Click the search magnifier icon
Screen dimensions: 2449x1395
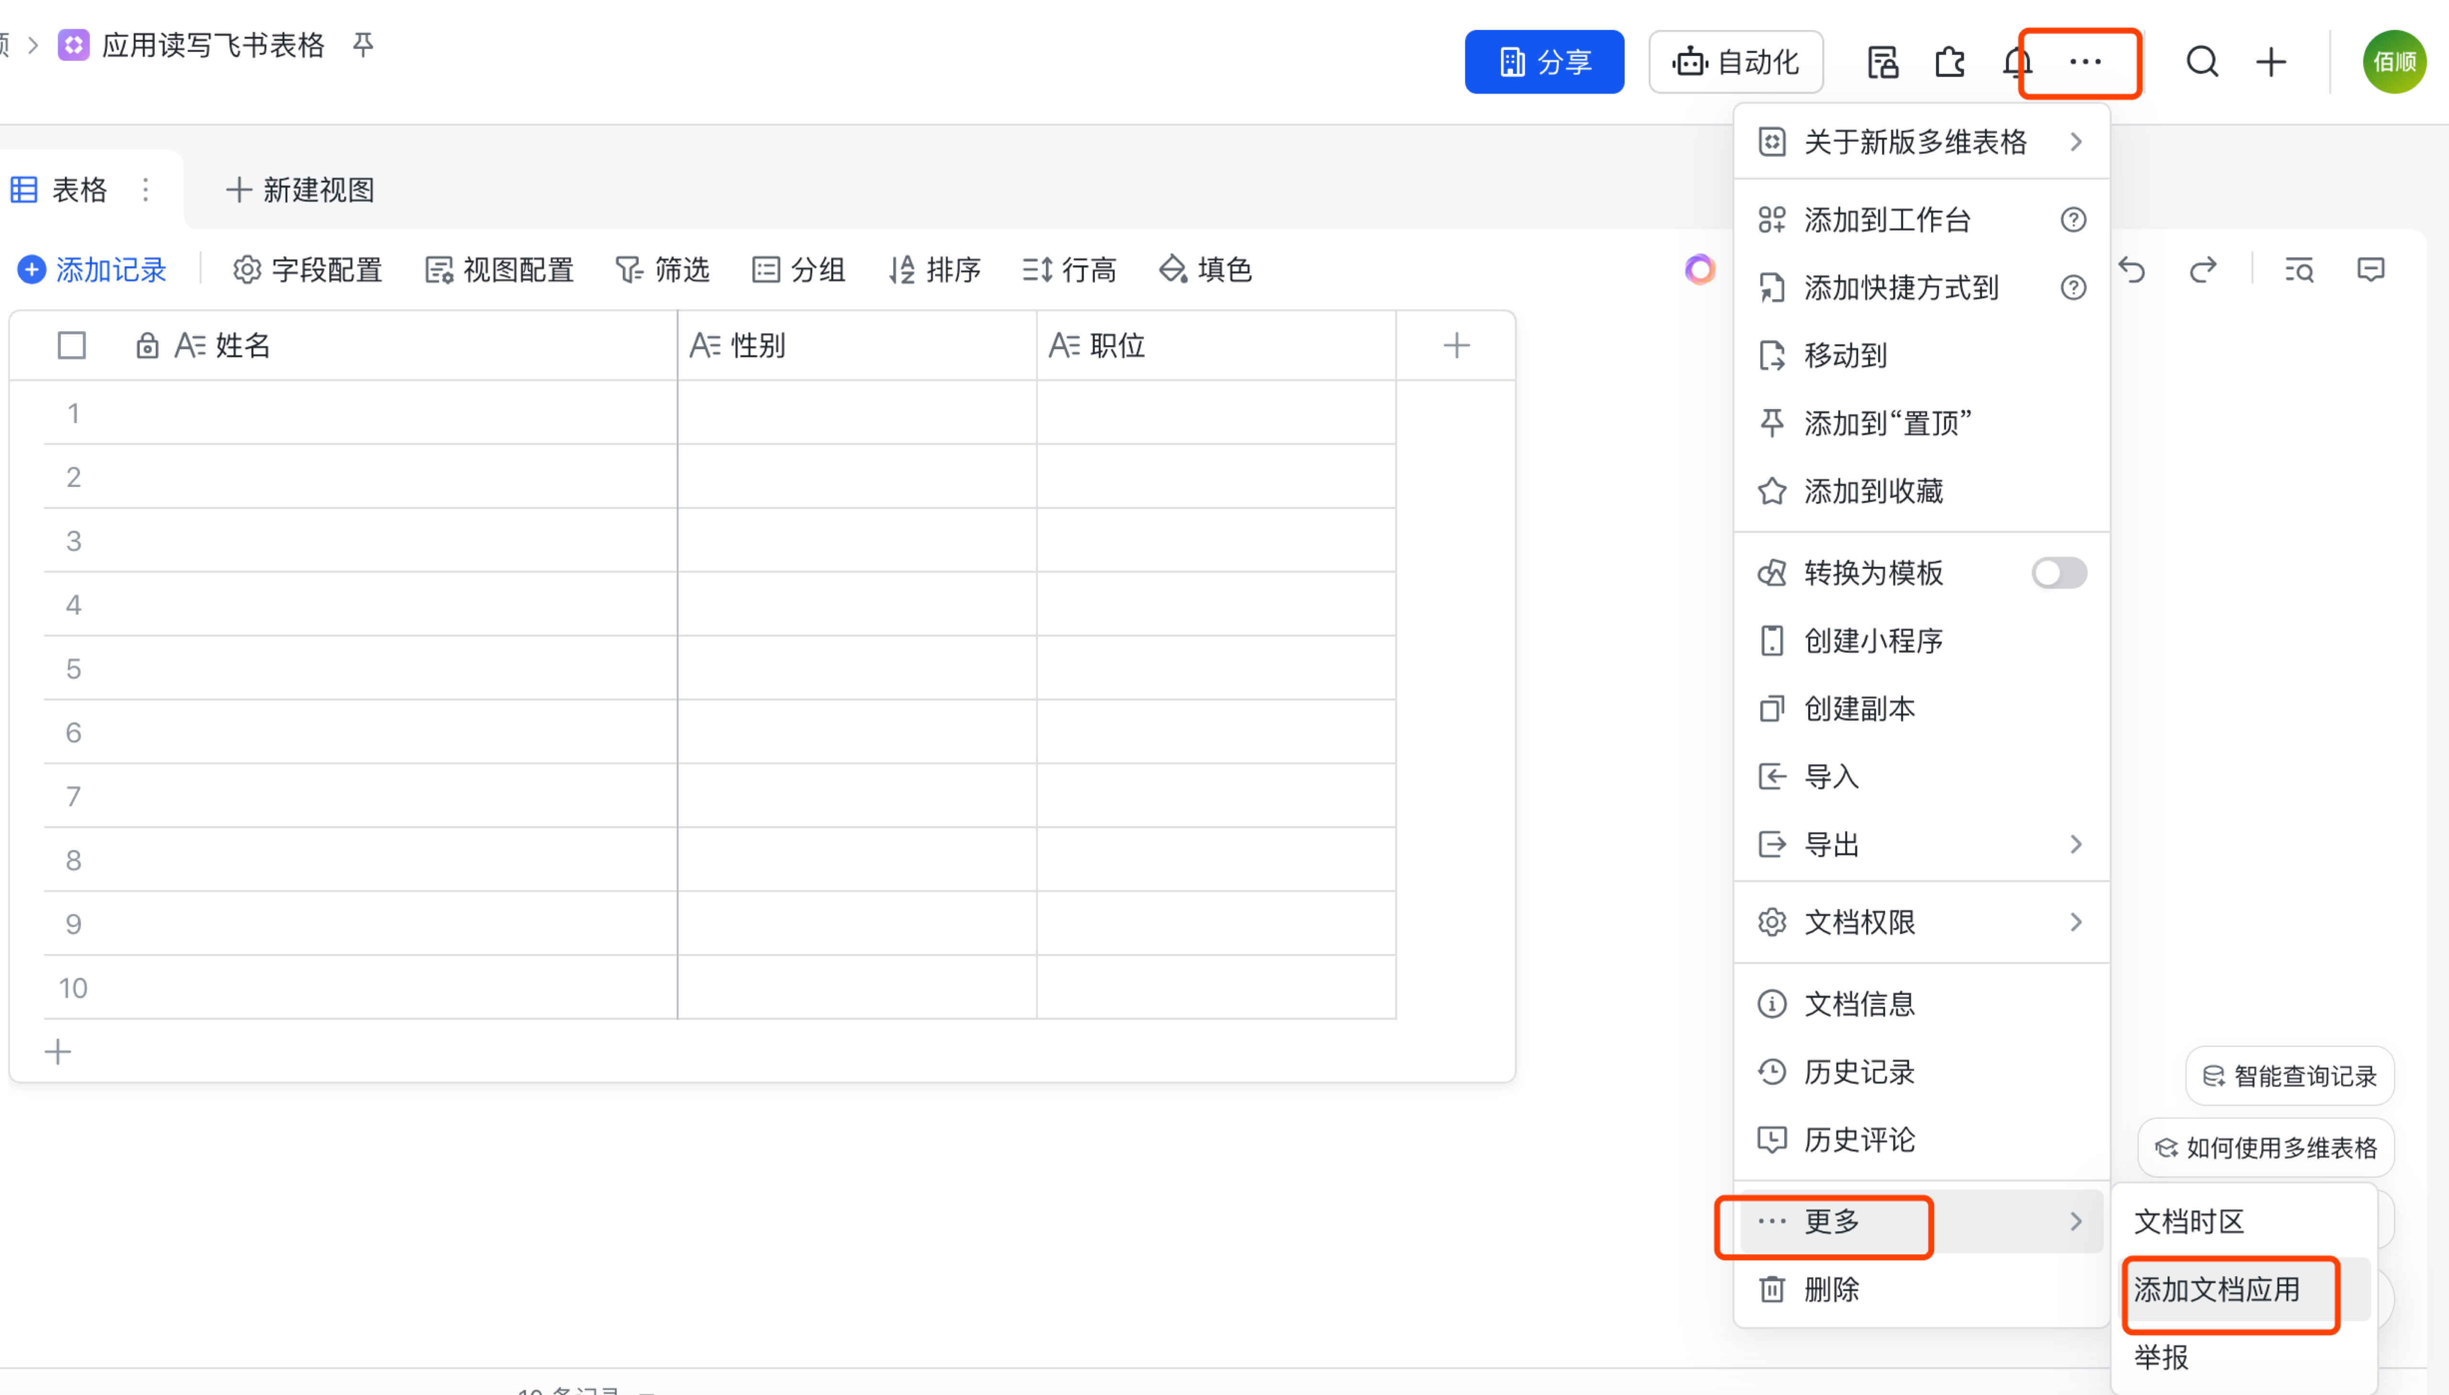[2202, 62]
